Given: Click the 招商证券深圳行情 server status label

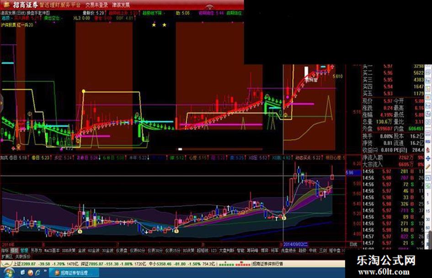Looking at the screenshot, I should [268, 264].
